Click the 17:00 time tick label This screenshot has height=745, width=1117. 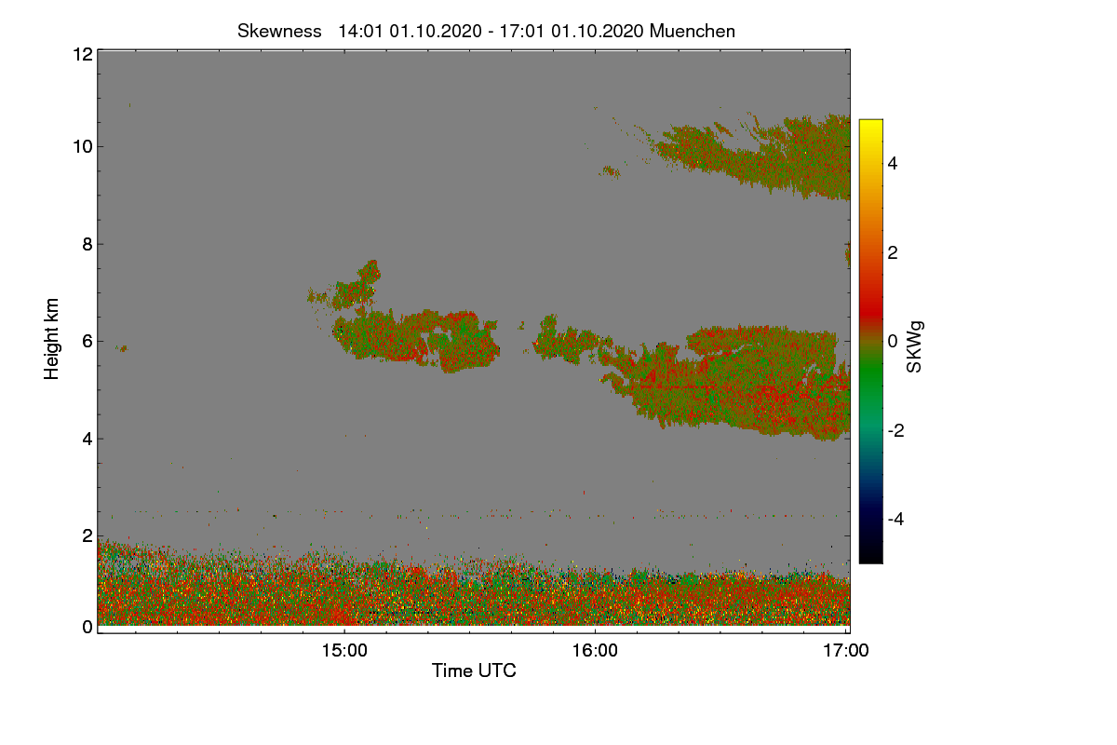click(x=846, y=651)
